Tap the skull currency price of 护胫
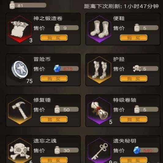Screen dimensions: 163x163 (x=146, y=69)
